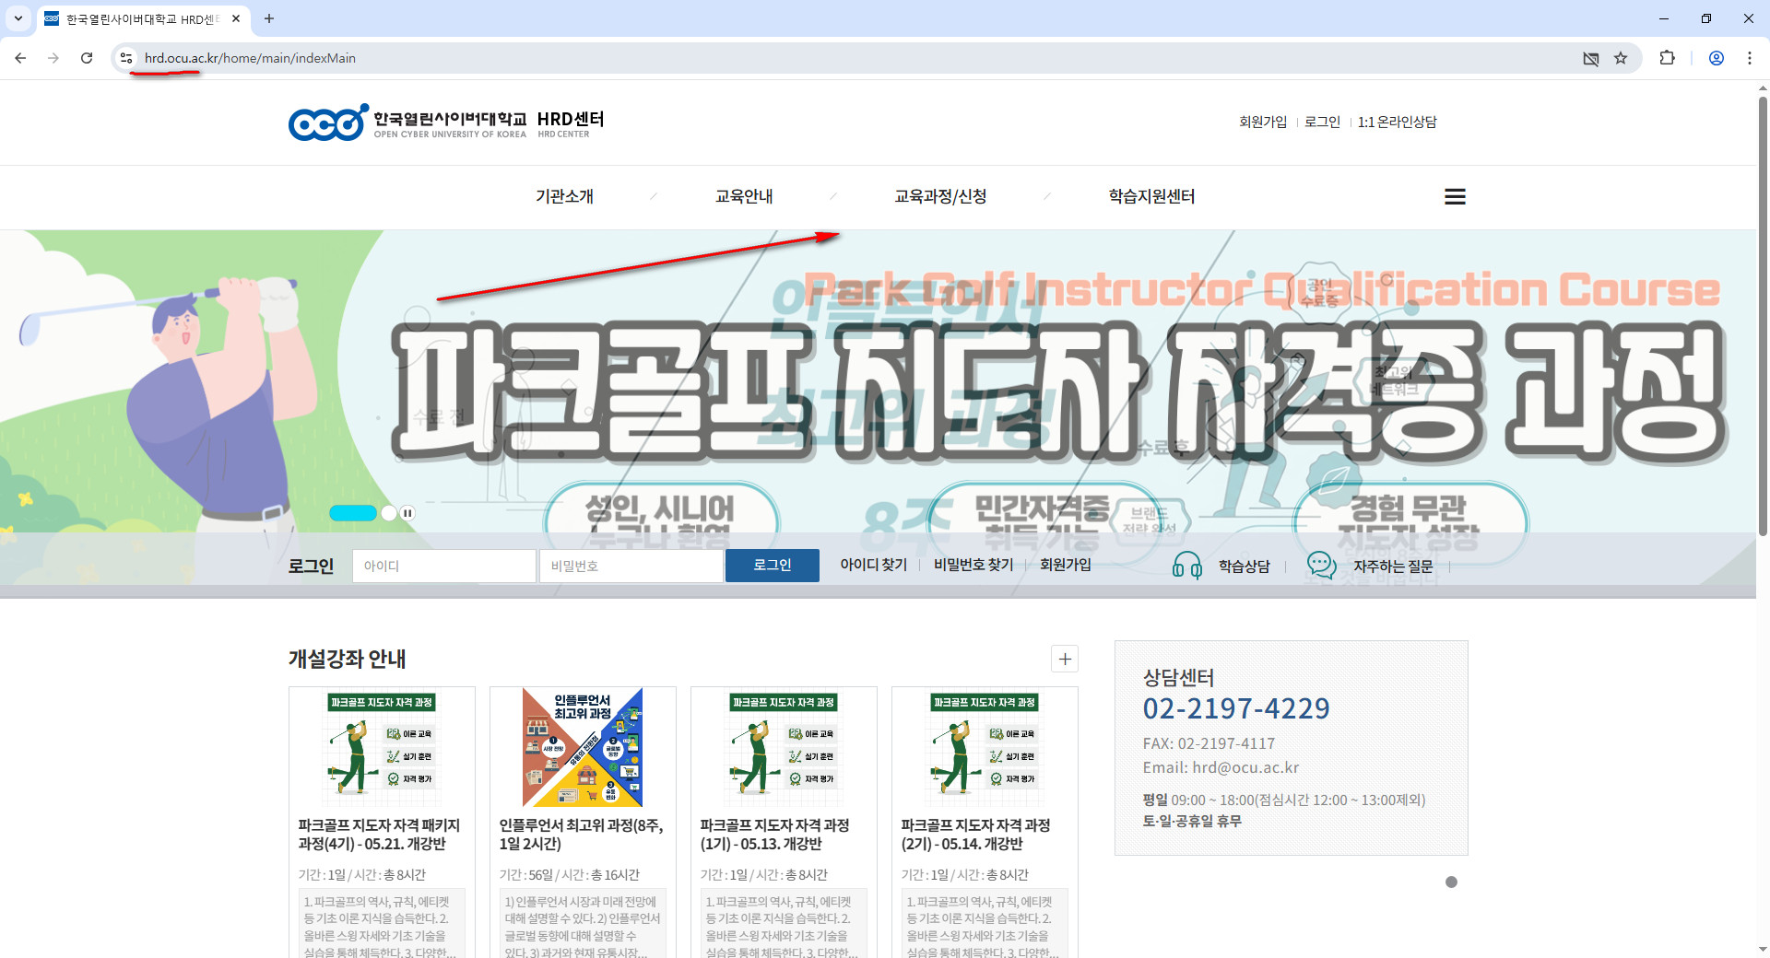Viewport: 1770px width, 958px height.
Task: Click FAX: 02-2197-4117 text
Action: pos(1209,743)
